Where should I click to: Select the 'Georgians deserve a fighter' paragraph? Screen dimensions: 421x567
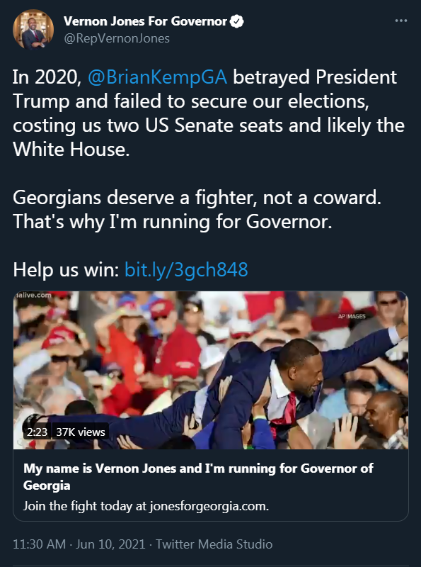(x=197, y=209)
